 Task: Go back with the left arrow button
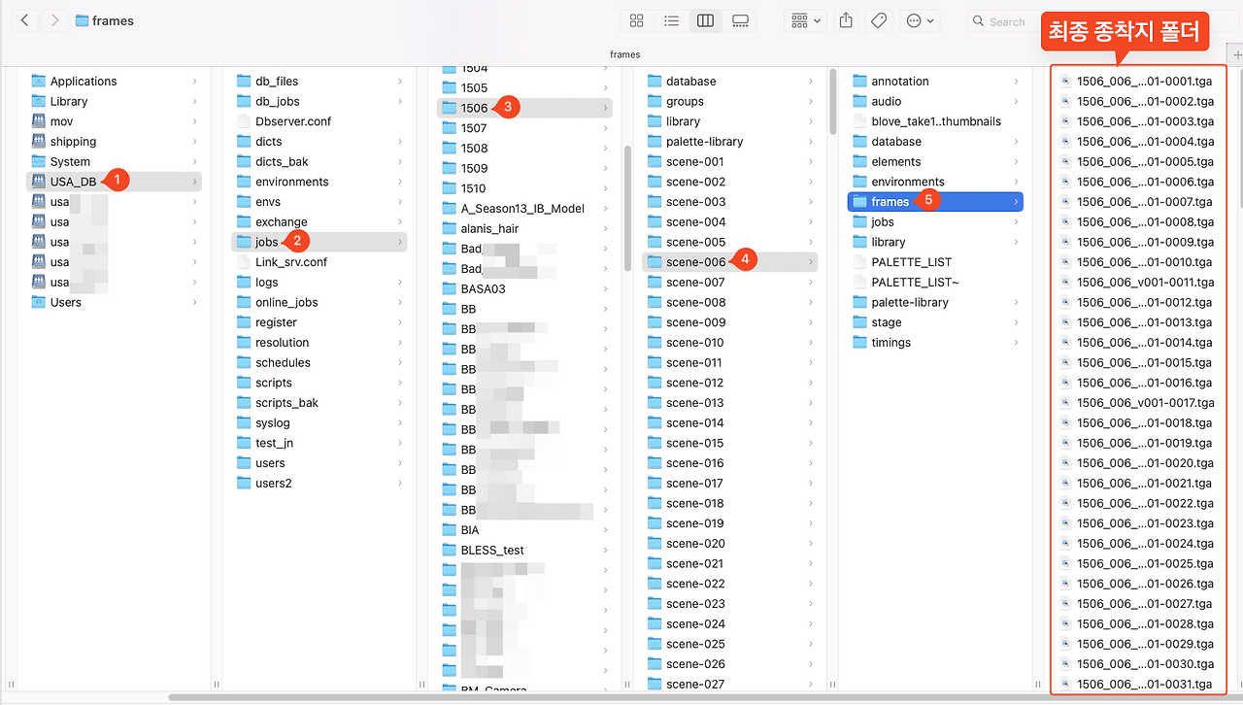[x=24, y=20]
